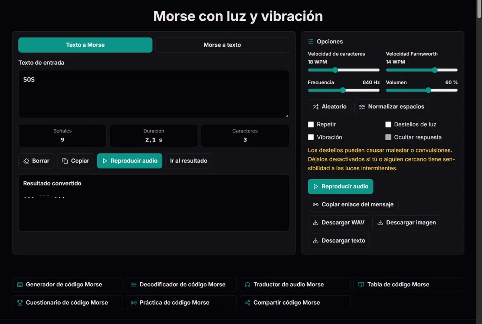482x324 pixels.
Task: Switch to the Texto a Morse tab
Action: click(85, 45)
